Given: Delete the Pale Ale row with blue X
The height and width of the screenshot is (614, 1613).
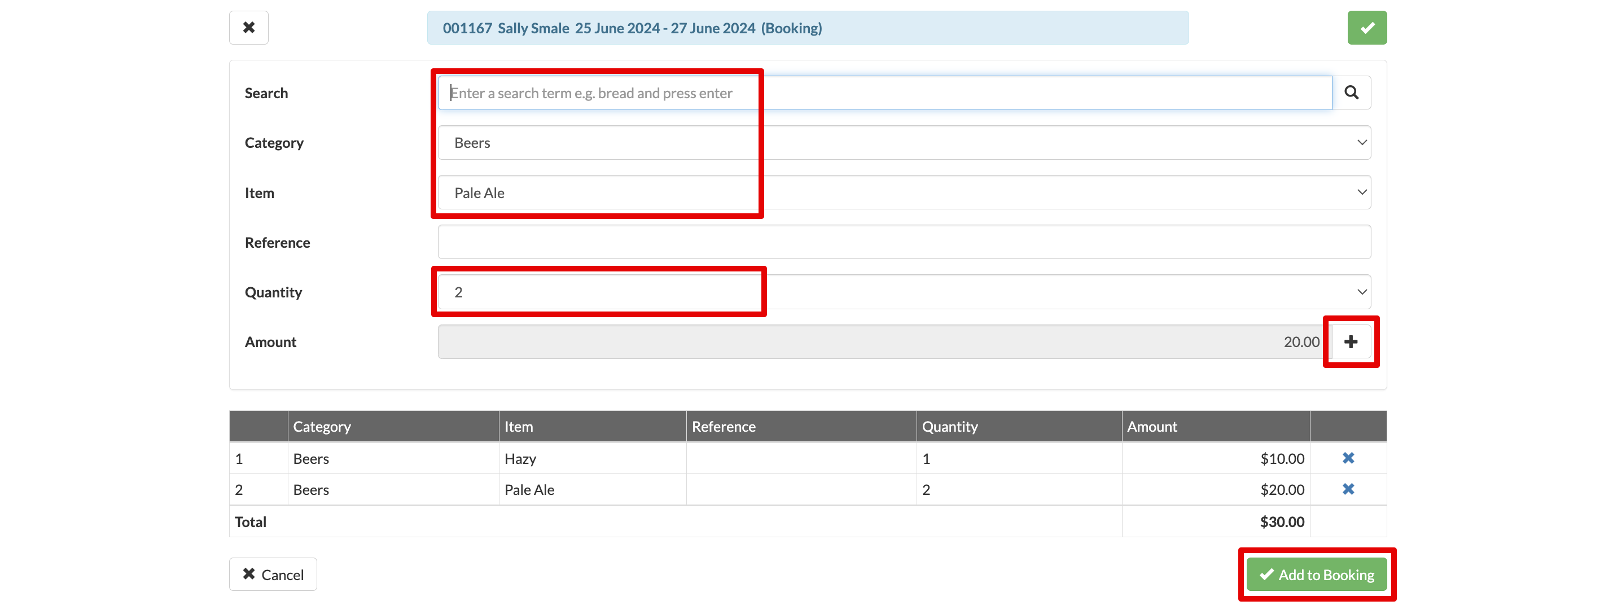Looking at the screenshot, I should point(1348,489).
